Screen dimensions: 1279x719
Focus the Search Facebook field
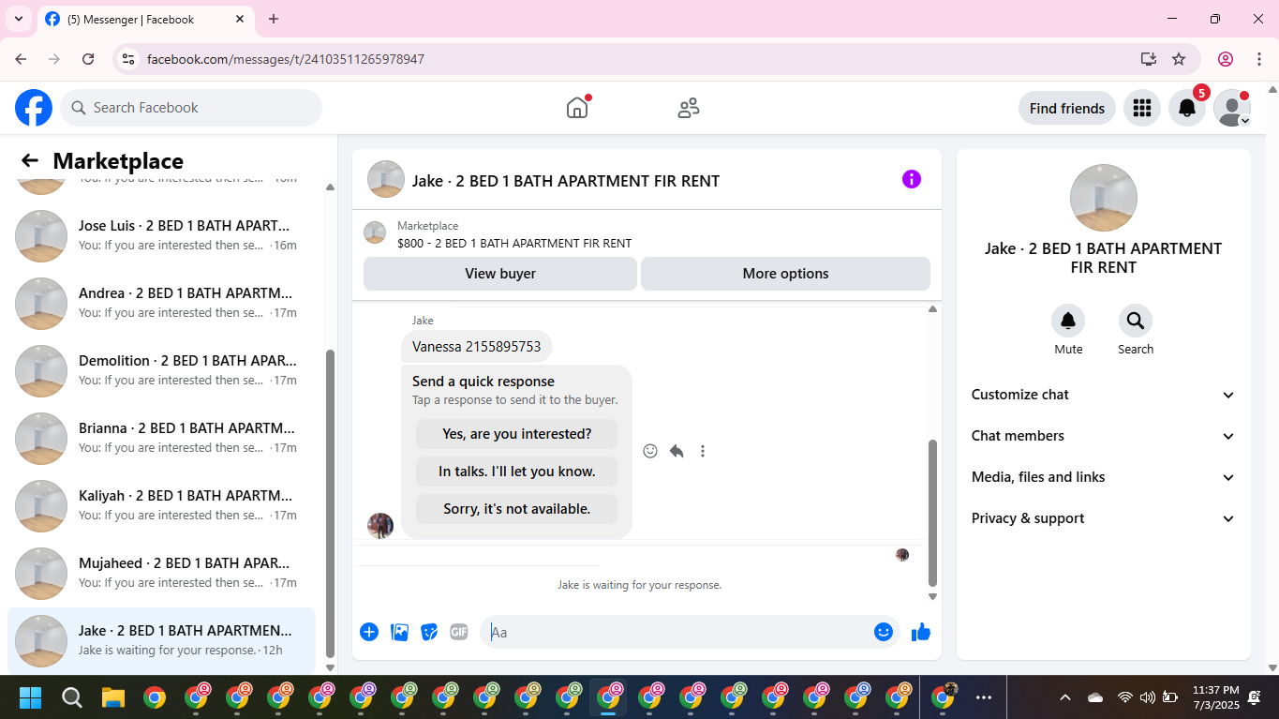pyautogui.click(x=191, y=108)
